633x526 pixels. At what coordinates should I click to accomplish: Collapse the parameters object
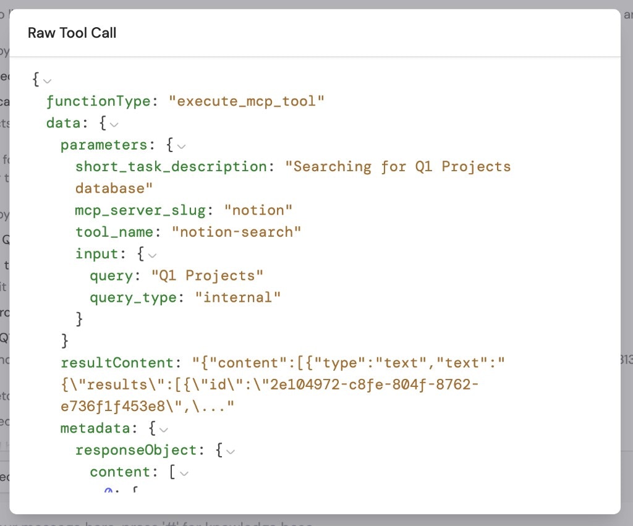[181, 146]
